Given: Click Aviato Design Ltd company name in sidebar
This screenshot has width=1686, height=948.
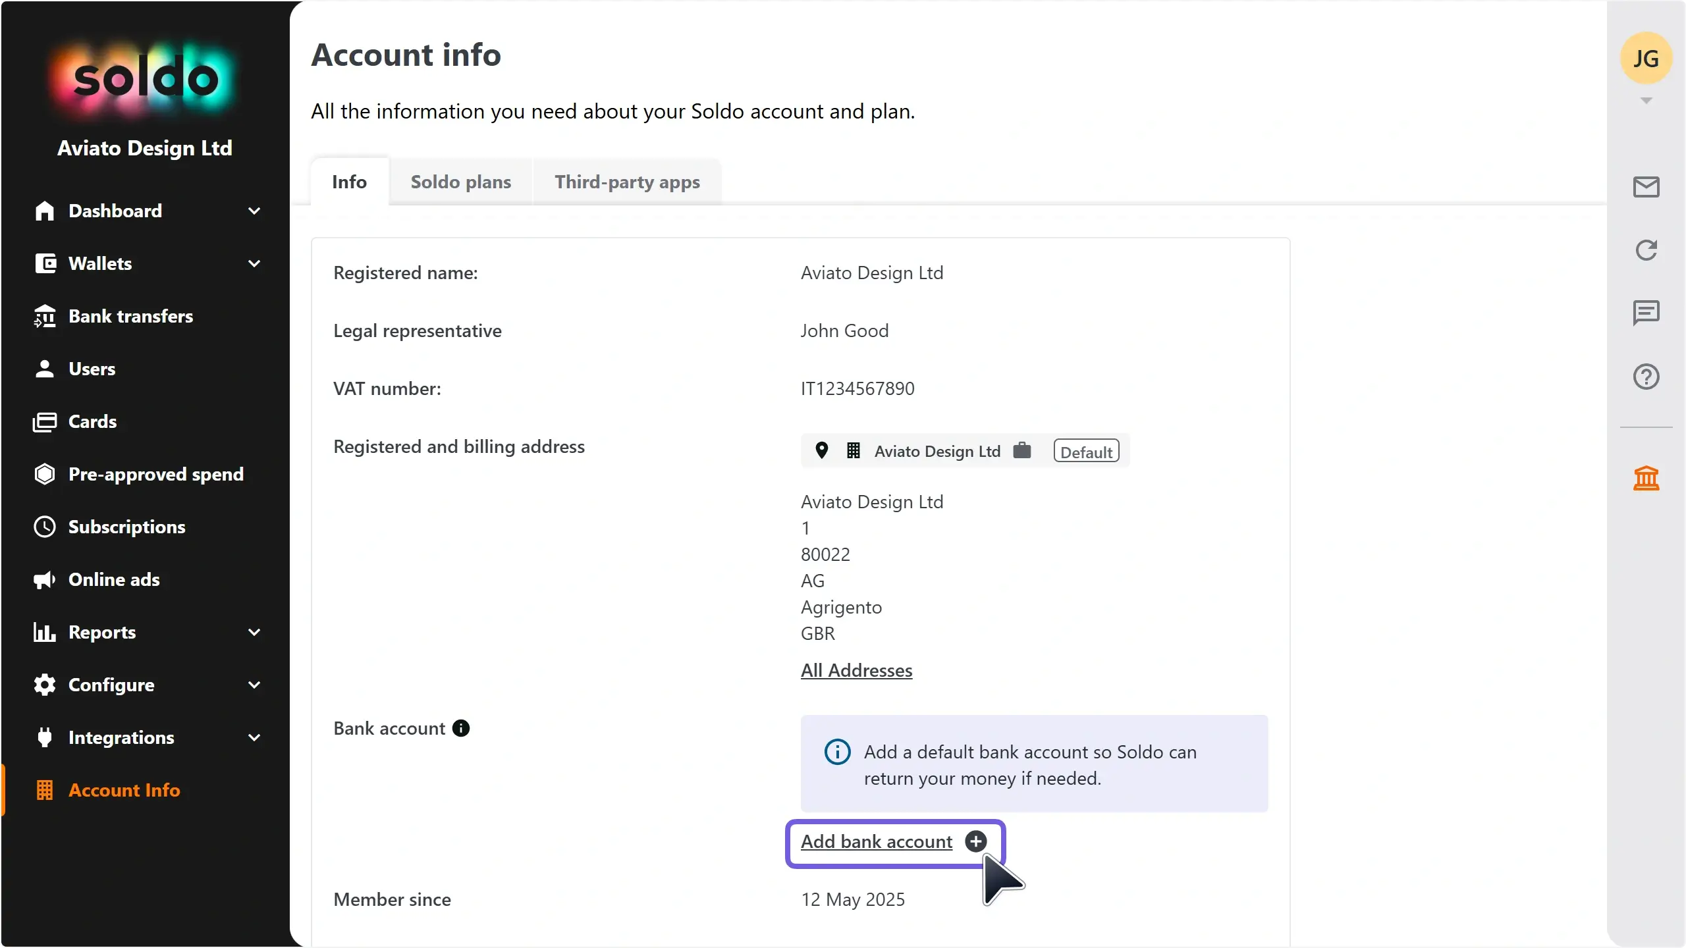Looking at the screenshot, I should [145, 148].
